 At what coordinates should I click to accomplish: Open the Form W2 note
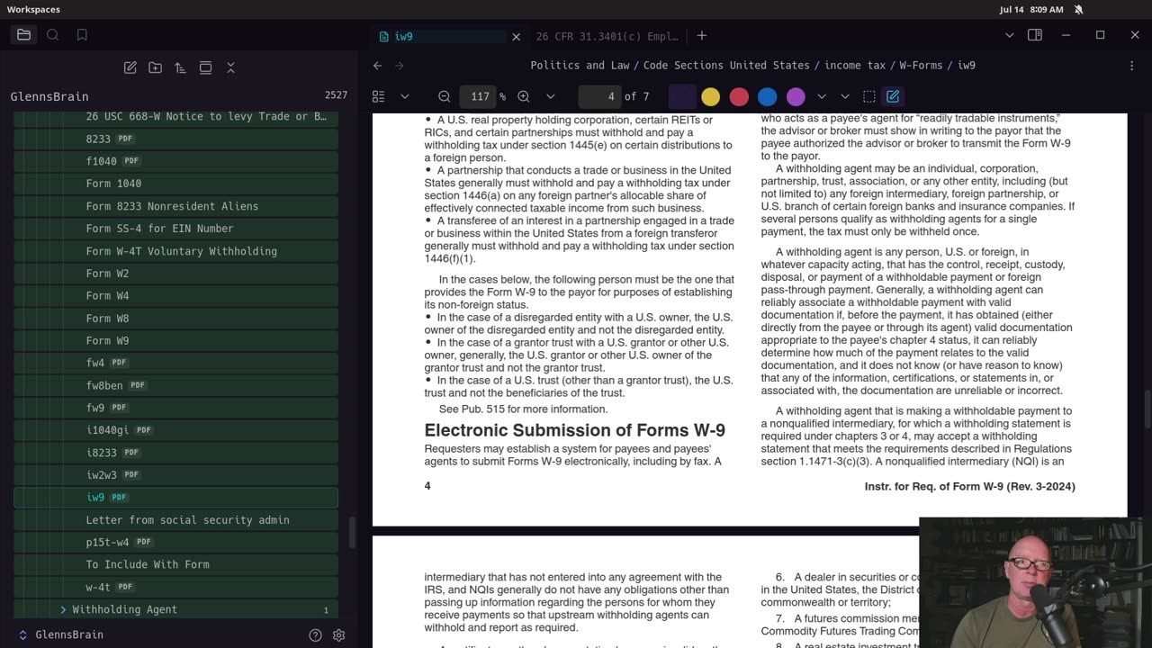(175, 274)
